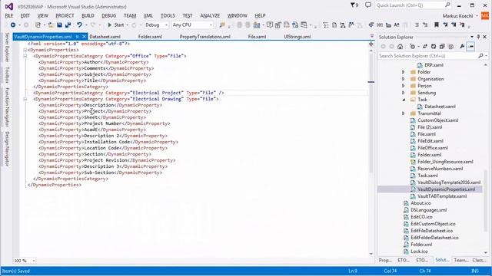Expand the Folder node in Solution Explorer
492x276 pixels.
(404, 72)
